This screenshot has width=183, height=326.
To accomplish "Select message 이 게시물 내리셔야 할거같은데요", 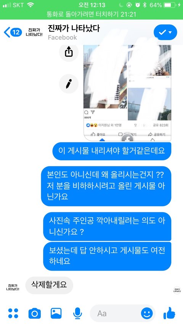I will coord(112,151).
